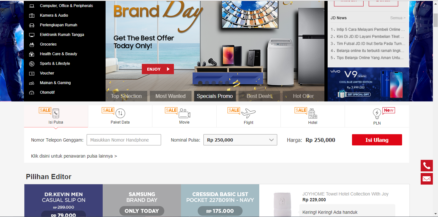Click the ENJOY button on Brand Day banner
438x217 pixels.
click(158, 69)
